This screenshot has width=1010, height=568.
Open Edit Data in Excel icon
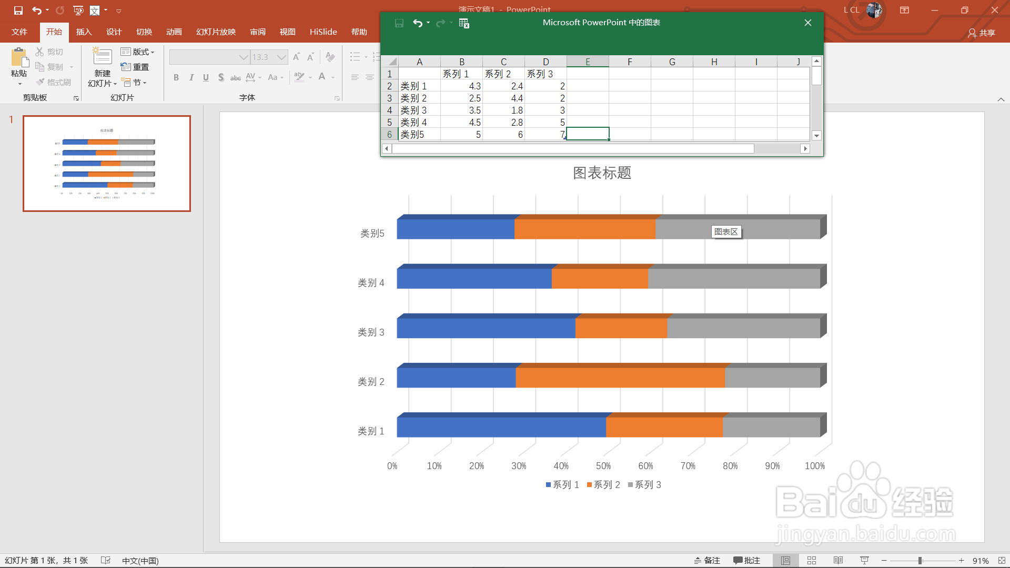tap(464, 23)
